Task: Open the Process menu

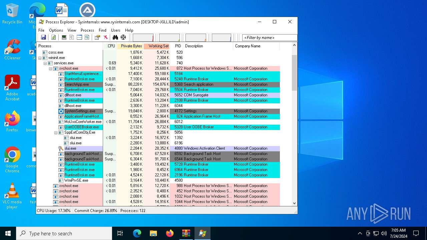Action: [x=87, y=30]
